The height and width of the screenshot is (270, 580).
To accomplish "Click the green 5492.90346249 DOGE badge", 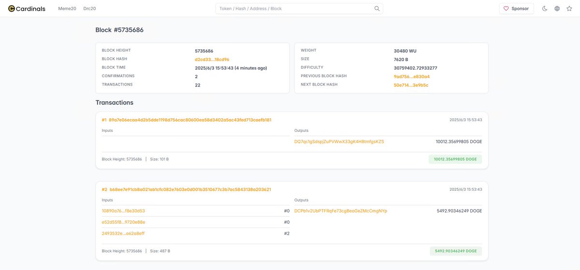I will [x=456, y=251].
